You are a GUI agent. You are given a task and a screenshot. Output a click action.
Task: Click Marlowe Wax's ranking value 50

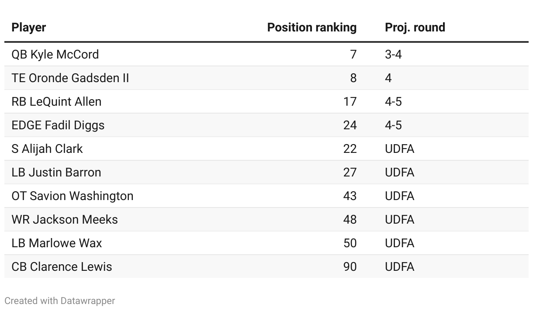pos(350,243)
